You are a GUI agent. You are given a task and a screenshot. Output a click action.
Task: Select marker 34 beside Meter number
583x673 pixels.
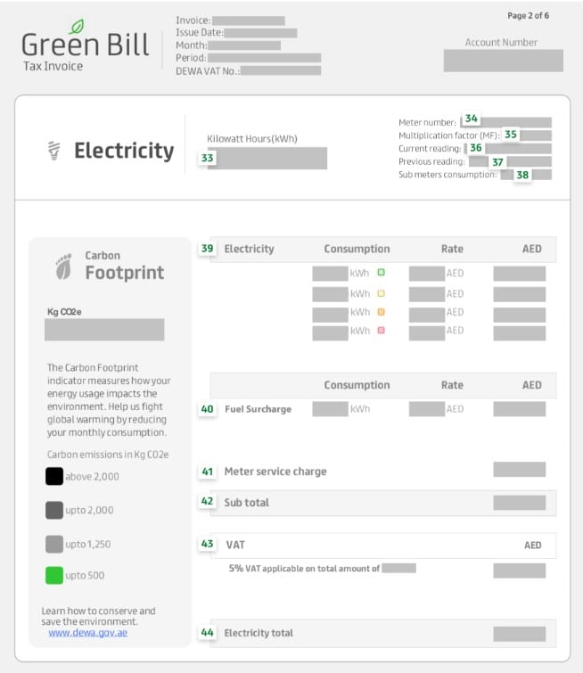[x=471, y=119]
